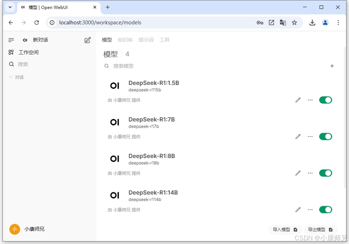Open Chrome's three-dot menu
Image resolution: width=349 pixels, height=244 pixels.
[338, 23]
